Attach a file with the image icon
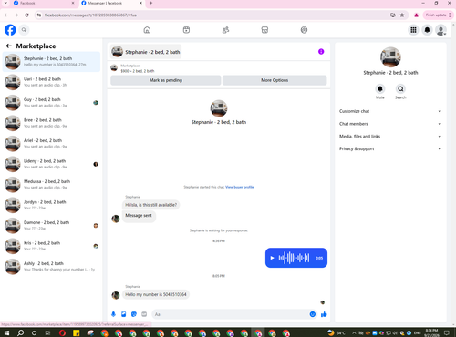This screenshot has height=337, width=456. coord(124,314)
